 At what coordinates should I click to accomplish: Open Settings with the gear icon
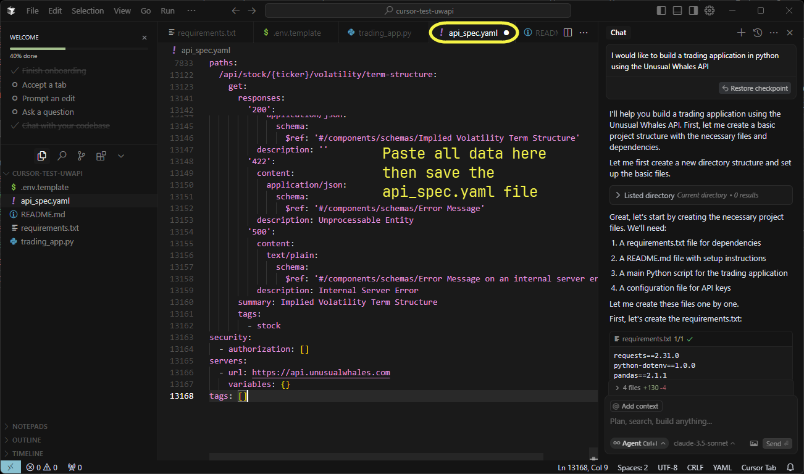click(x=709, y=10)
